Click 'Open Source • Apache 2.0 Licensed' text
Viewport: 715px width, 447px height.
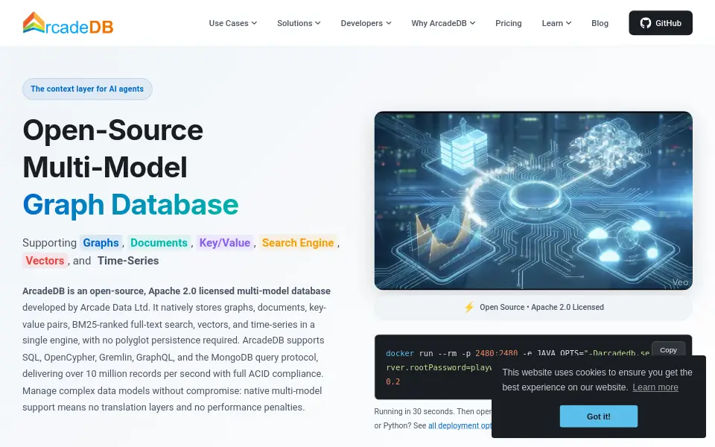tap(541, 307)
